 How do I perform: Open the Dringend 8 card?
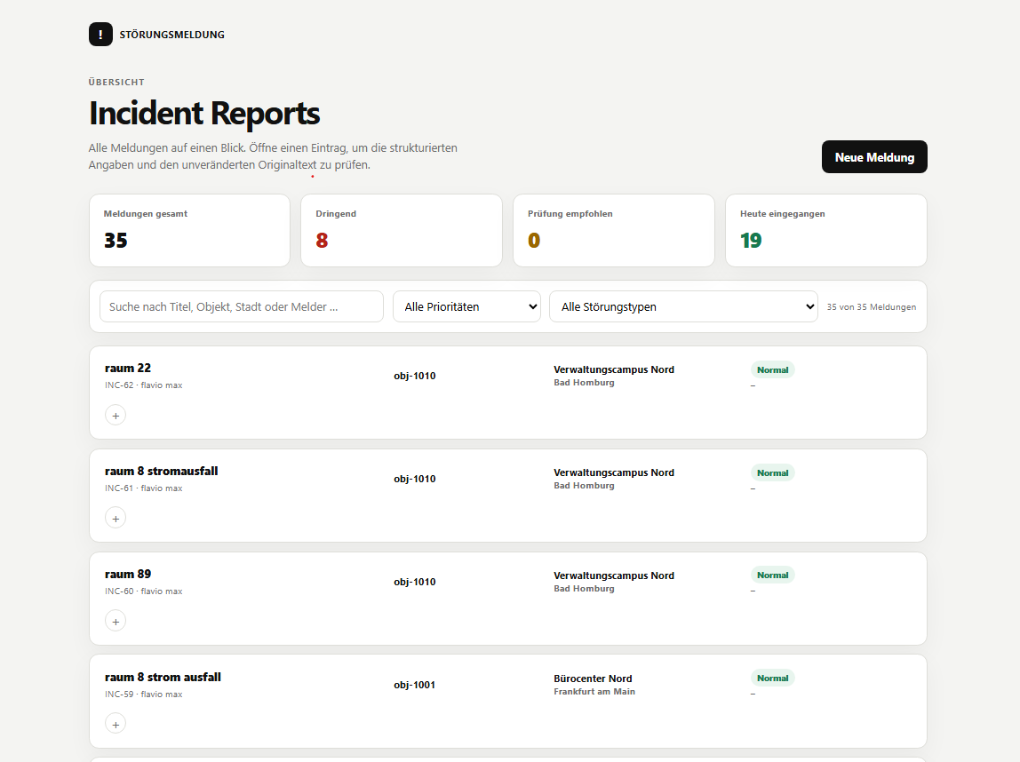coord(402,230)
